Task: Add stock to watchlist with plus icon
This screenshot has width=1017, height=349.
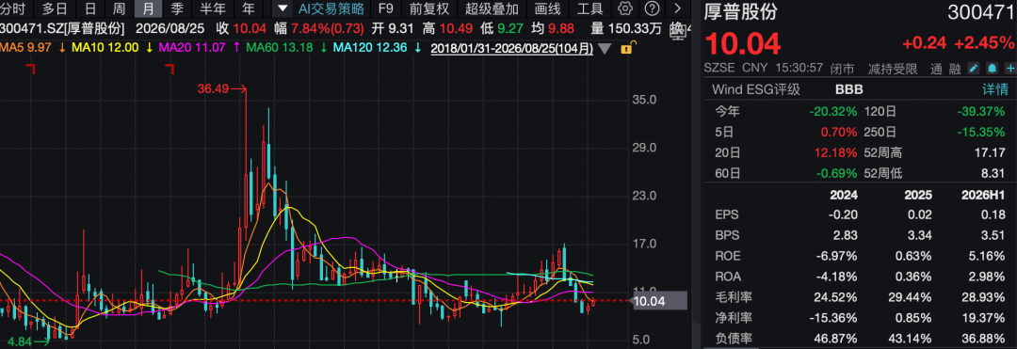Action: click(x=1009, y=69)
